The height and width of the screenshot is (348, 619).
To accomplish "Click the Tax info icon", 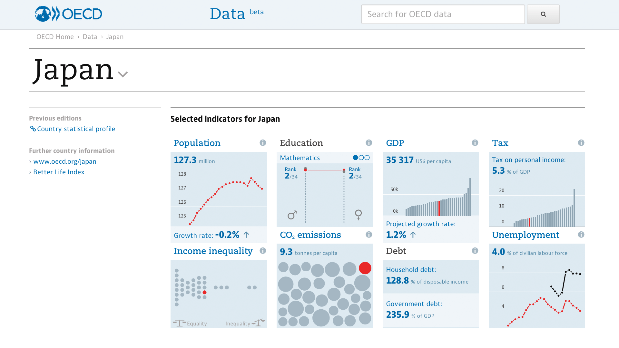I will [581, 143].
